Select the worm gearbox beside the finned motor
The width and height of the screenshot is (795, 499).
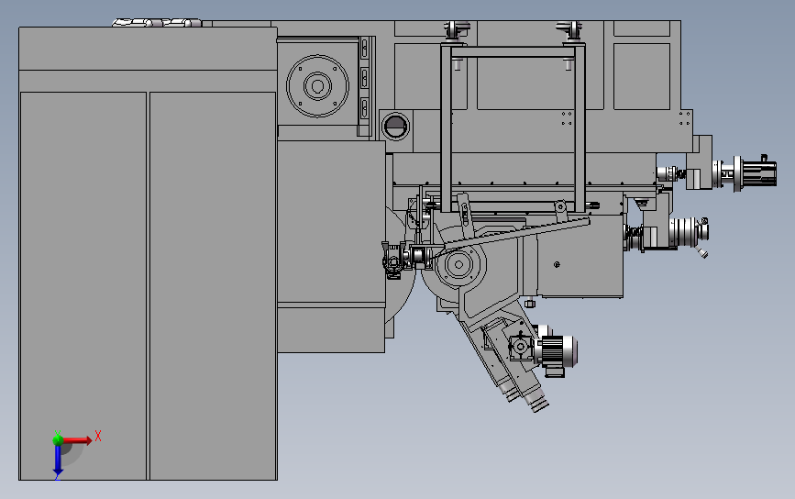(521, 347)
